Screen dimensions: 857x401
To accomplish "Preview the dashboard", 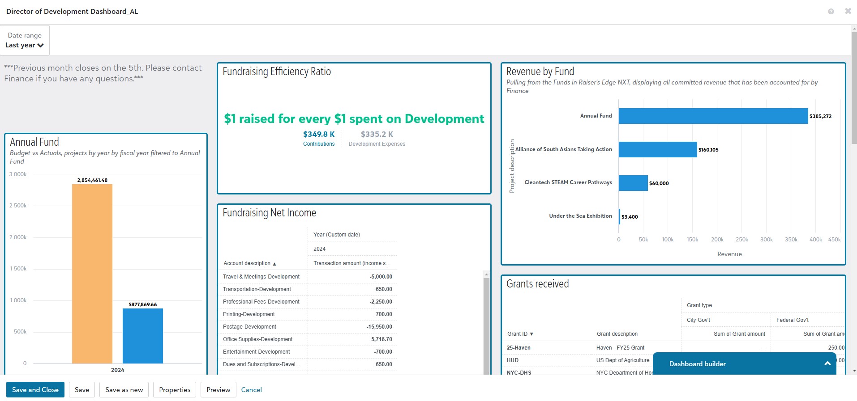I will tap(218, 390).
